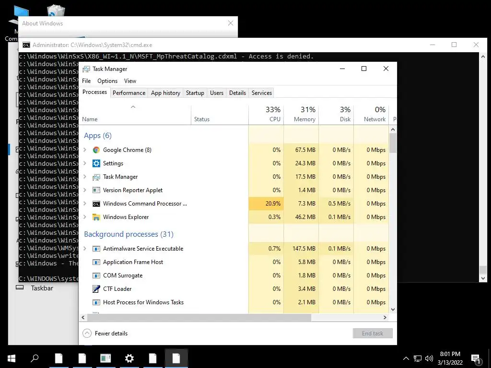Click the Task Manager title bar icon
The image size is (491, 368).
86,69
